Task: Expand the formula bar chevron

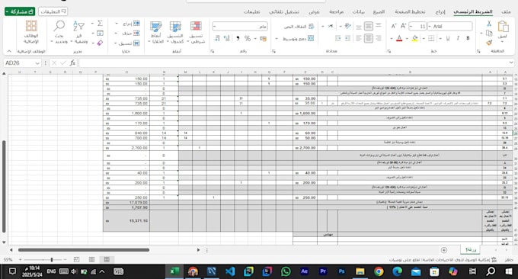Action: coord(511,63)
